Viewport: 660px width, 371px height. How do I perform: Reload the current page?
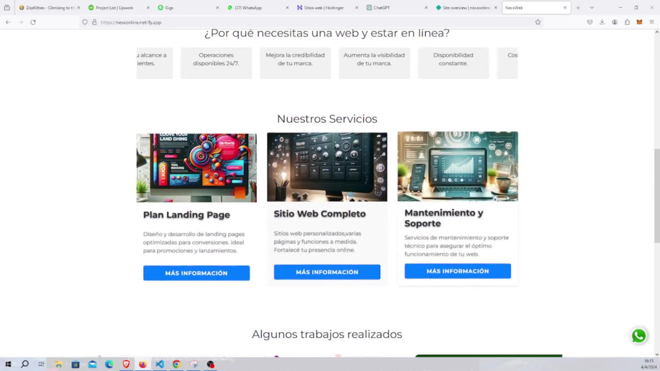[33, 22]
